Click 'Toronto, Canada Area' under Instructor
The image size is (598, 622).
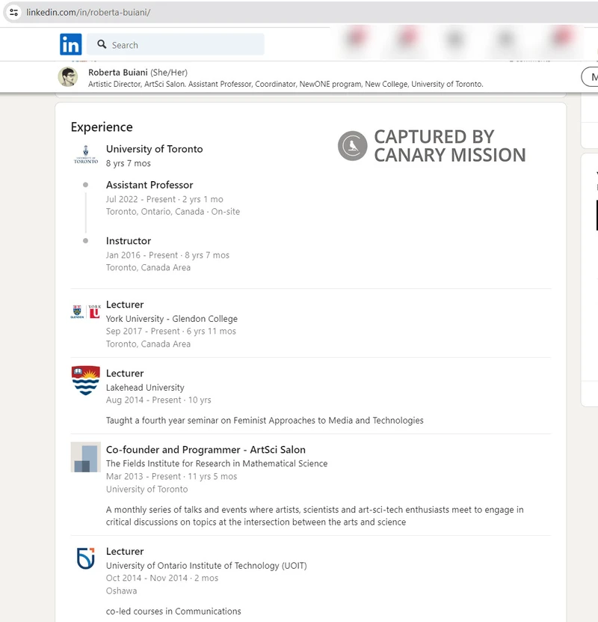coord(148,267)
